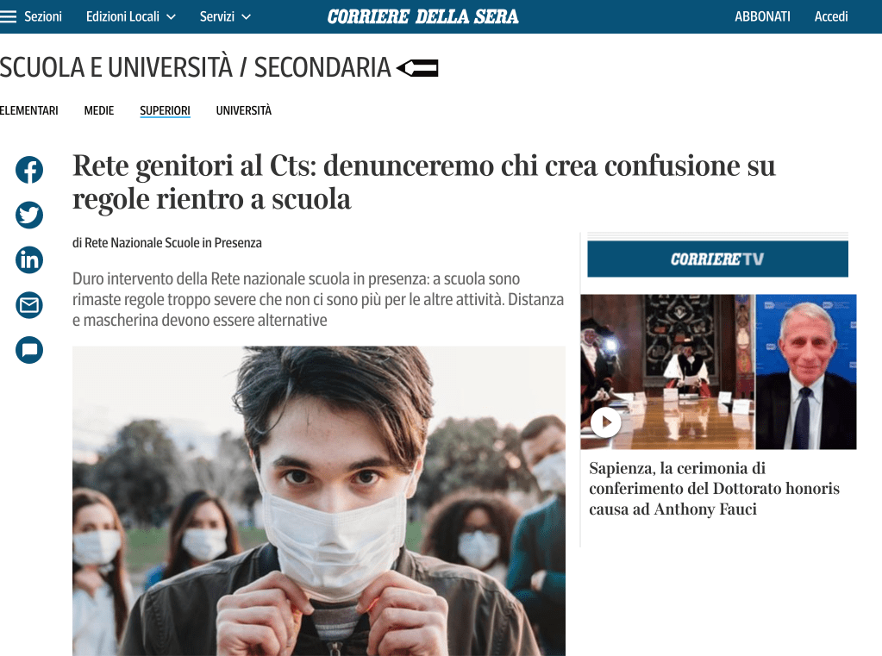The height and width of the screenshot is (656, 882).
Task: Click the pencil icon beside Secondaria
Action: 417,68
